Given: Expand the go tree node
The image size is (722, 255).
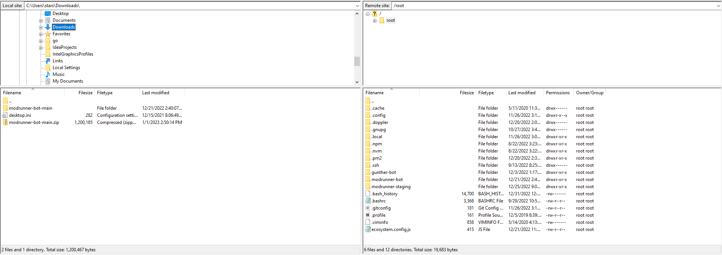Looking at the screenshot, I should click(x=41, y=41).
